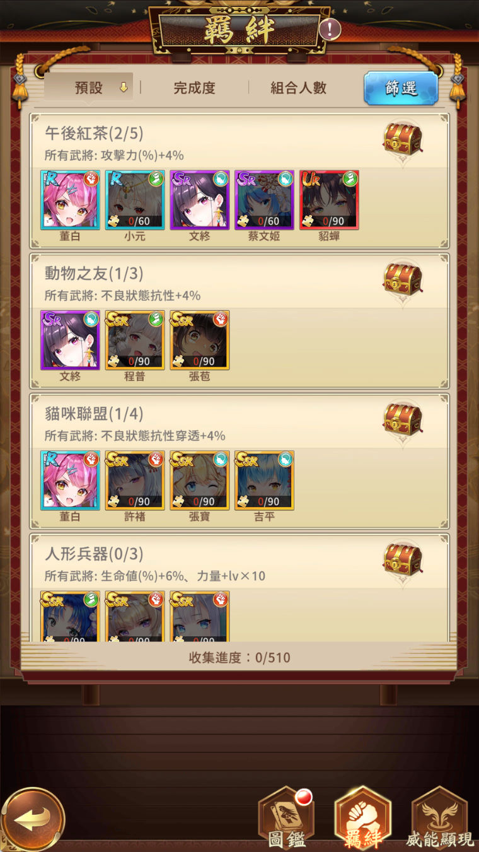Tap the 收集進度 0/510 progress bar

click(x=239, y=658)
